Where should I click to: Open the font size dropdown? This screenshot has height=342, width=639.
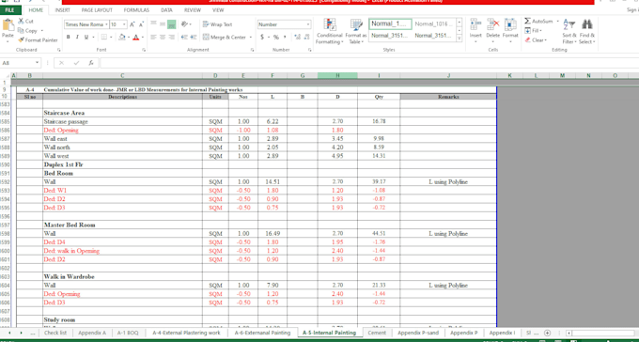point(124,24)
